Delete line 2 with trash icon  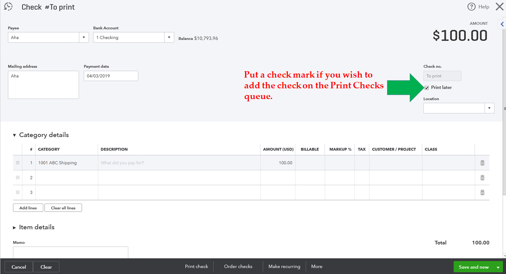point(482,178)
